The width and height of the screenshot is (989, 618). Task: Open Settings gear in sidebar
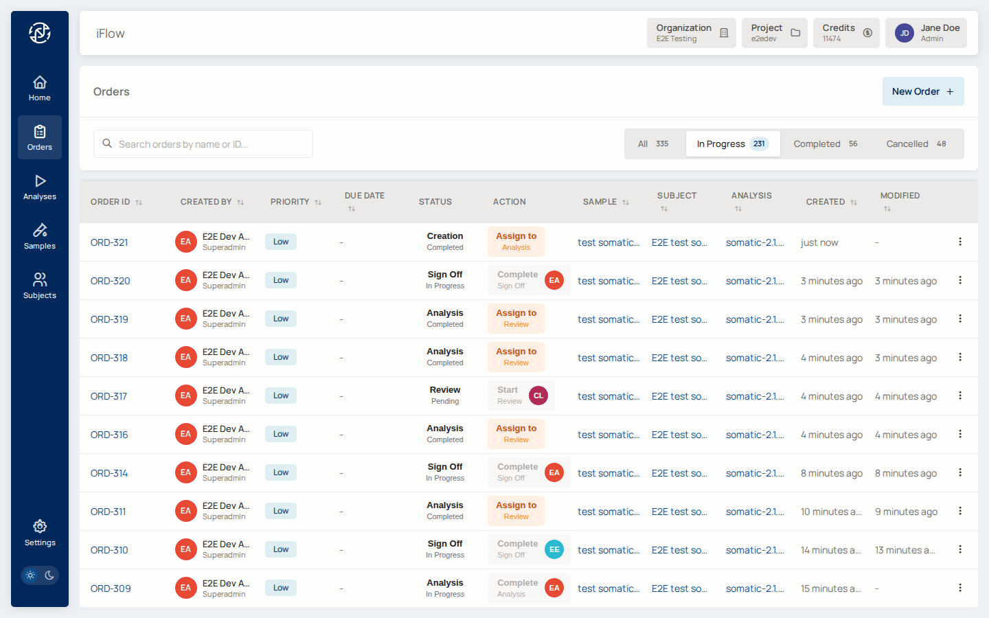(x=40, y=533)
